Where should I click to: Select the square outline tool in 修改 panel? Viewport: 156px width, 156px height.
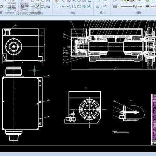point(56,6)
